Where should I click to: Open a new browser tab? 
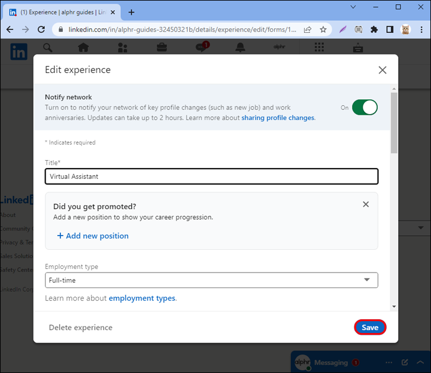pyautogui.click(x=132, y=12)
